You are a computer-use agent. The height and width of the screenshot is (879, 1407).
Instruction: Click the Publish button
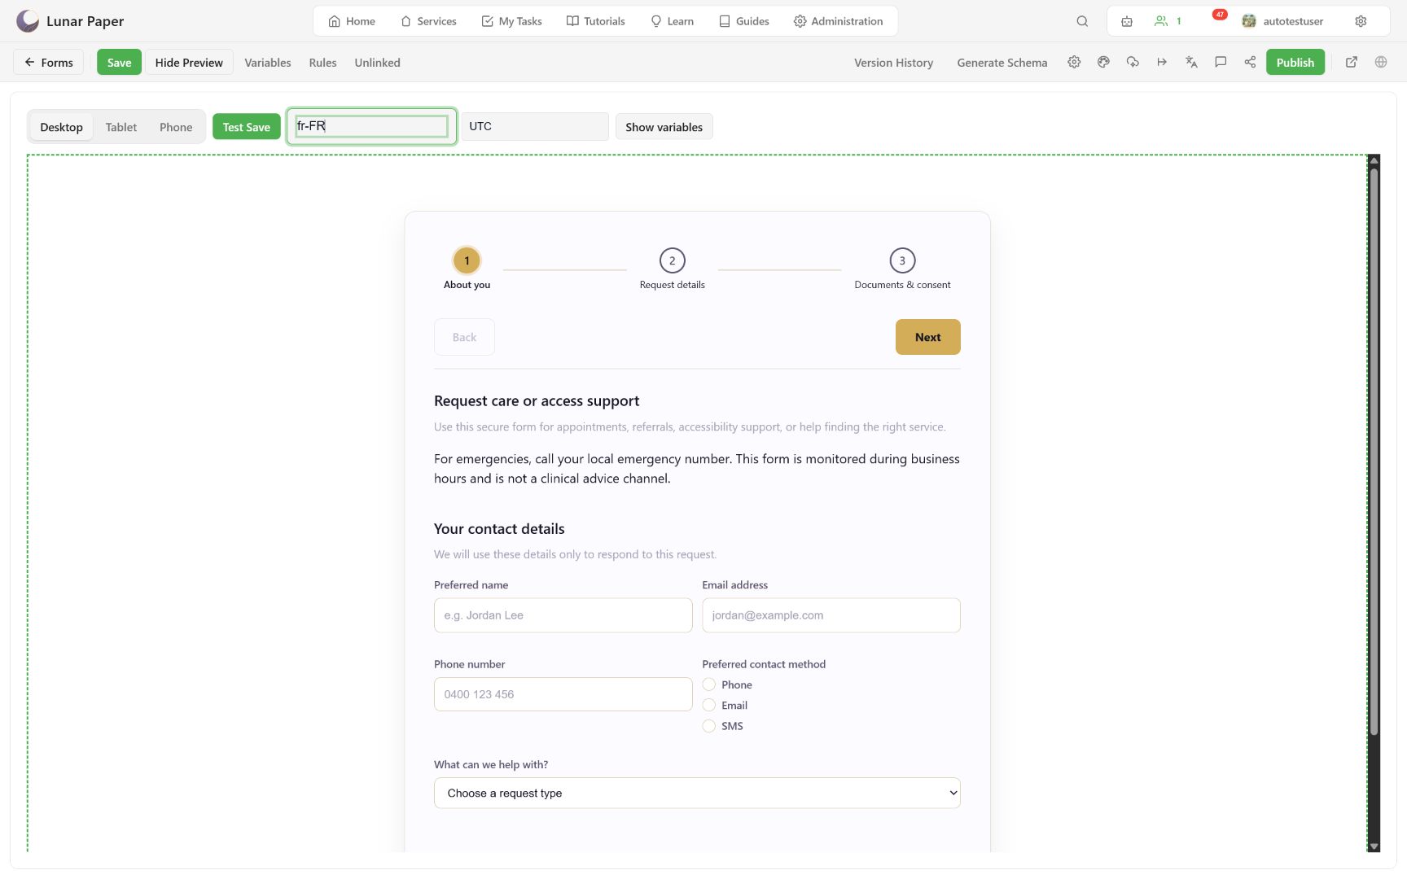point(1295,63)
